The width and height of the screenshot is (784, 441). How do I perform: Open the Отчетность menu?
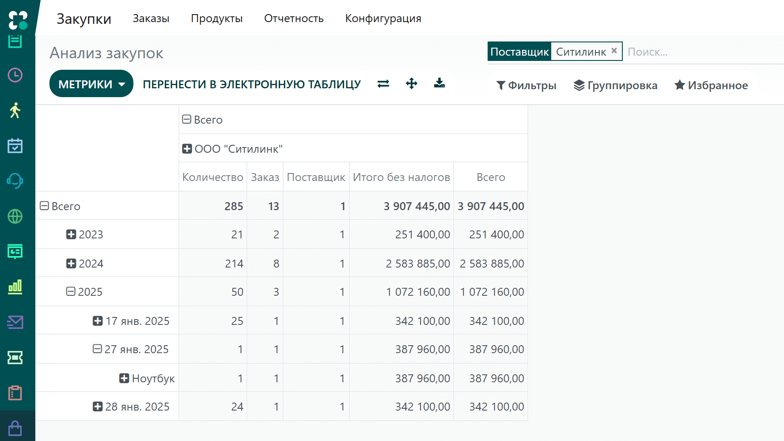294,19
